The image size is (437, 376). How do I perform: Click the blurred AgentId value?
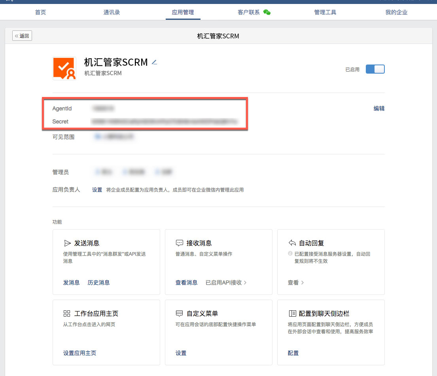click(103, 108)
